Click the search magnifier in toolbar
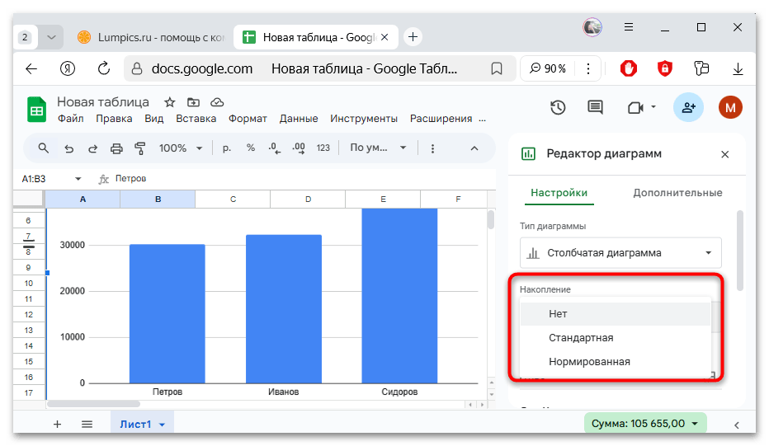 pos(44,148)
